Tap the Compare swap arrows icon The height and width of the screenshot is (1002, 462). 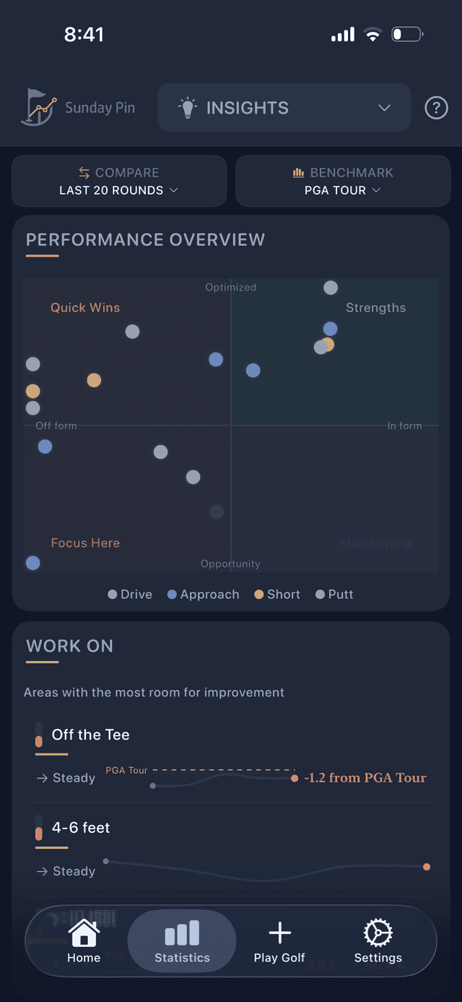click(x=84, y=173)
